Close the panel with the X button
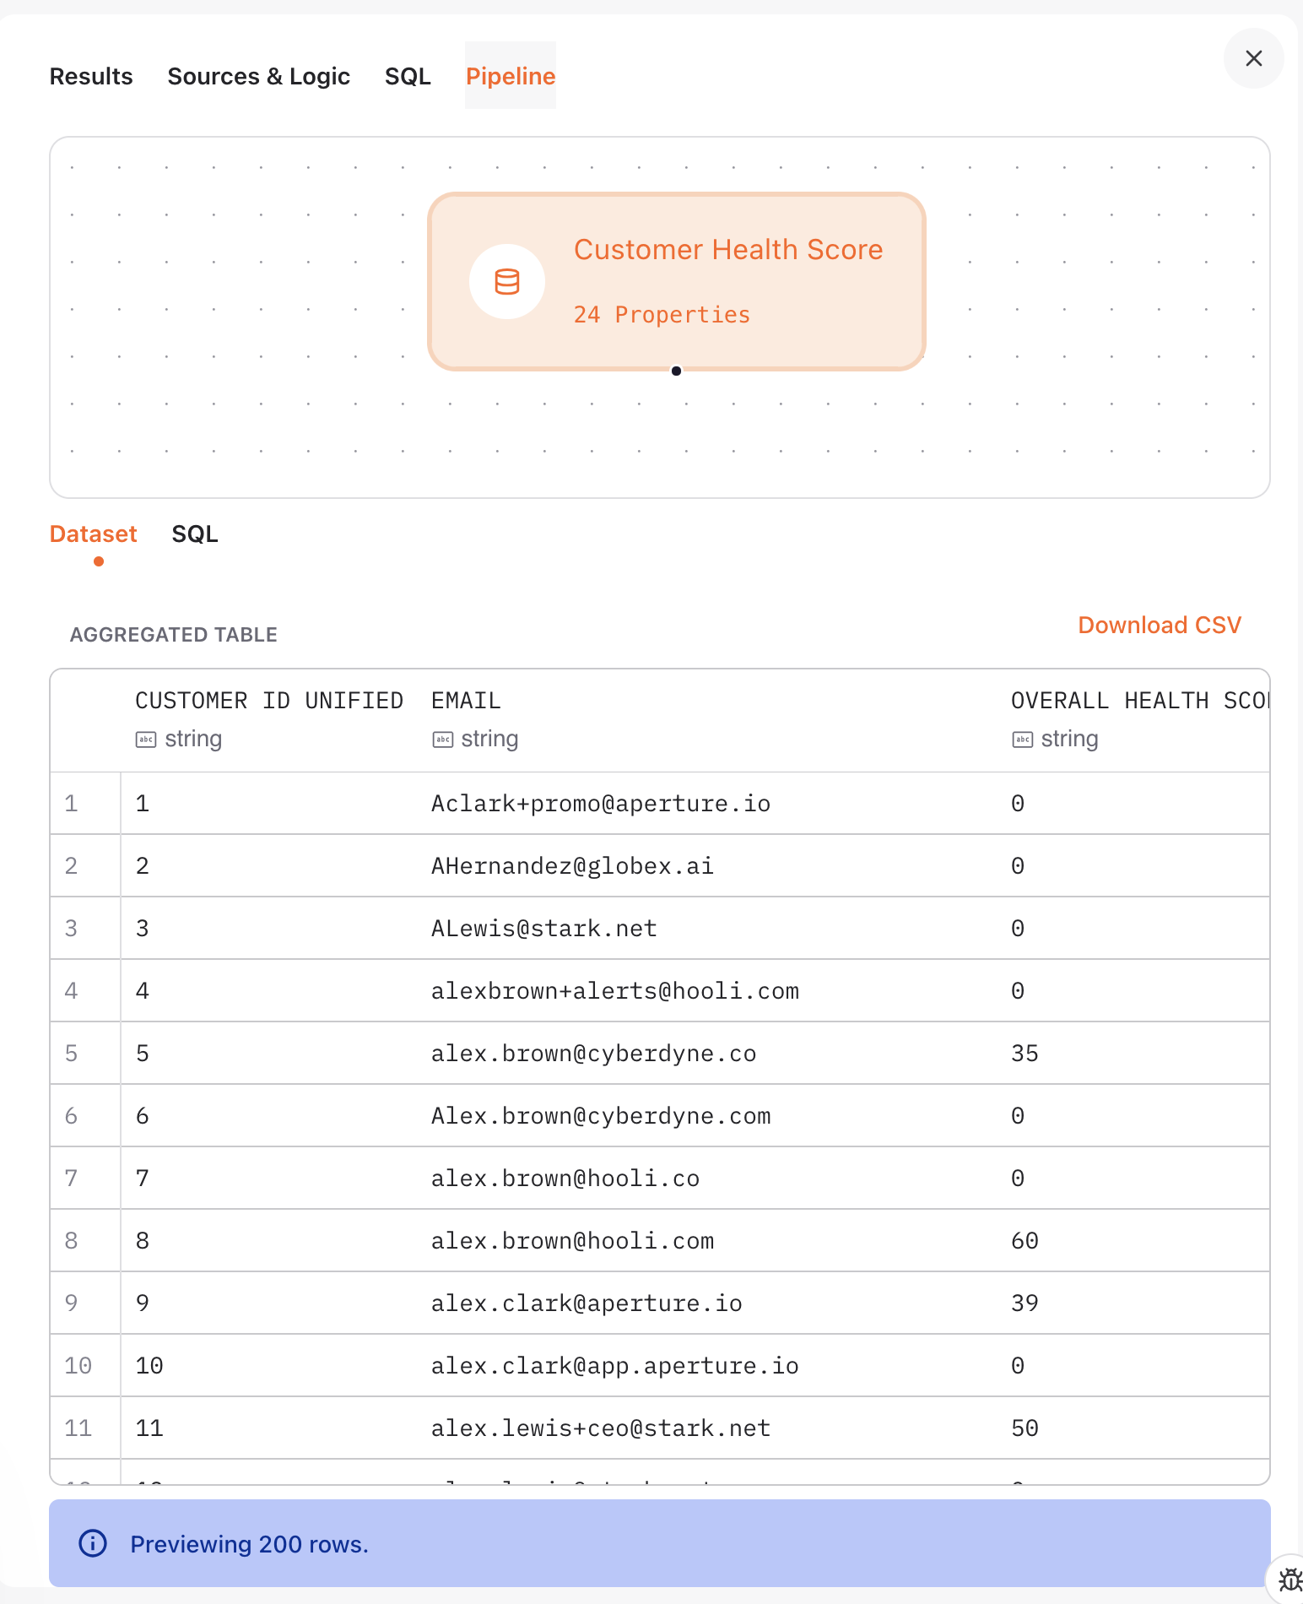This screenshot has height=1604, width=1303. pos(1253,58)
